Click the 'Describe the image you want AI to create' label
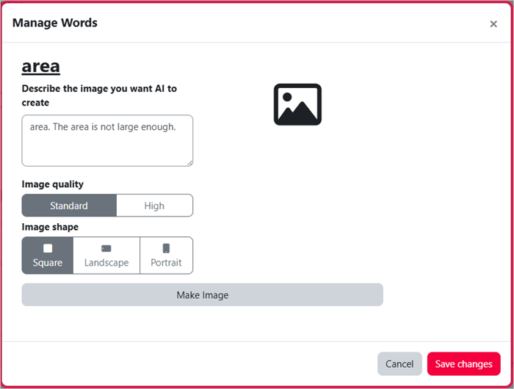Image resolution: width=514 pixels, height=389 pixels. (99, 95)
